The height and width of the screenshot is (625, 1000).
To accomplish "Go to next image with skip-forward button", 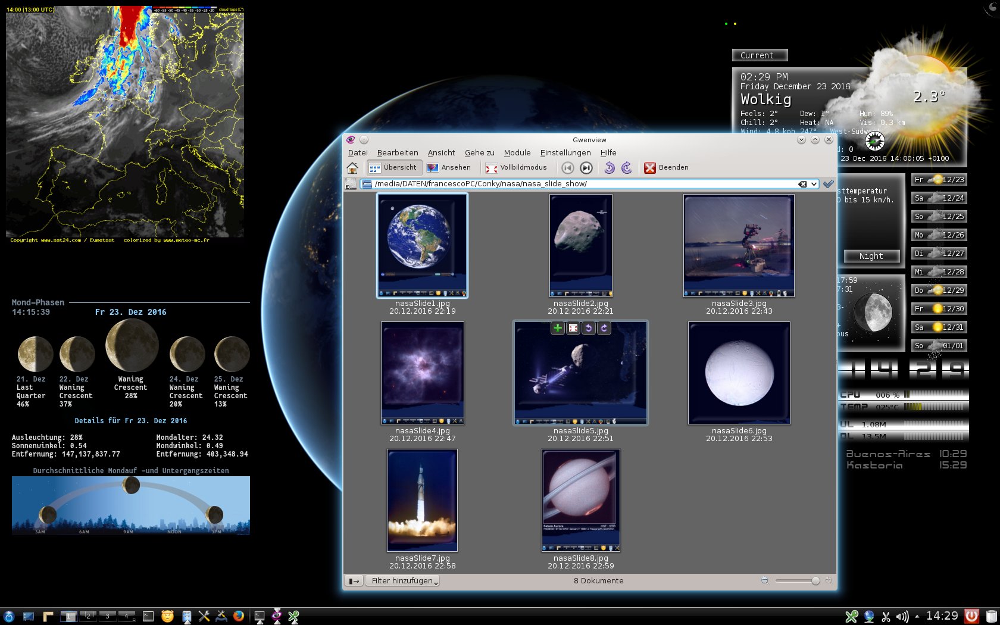I will (586, 168).
